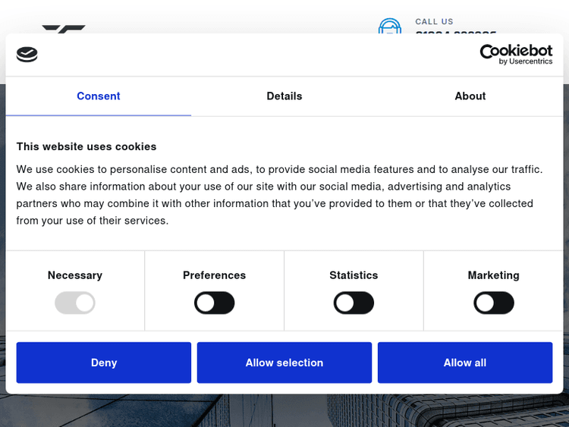Enable the Marketing cookies switch
This screenshot has width=569, height=427.
(x=494, y=303)
